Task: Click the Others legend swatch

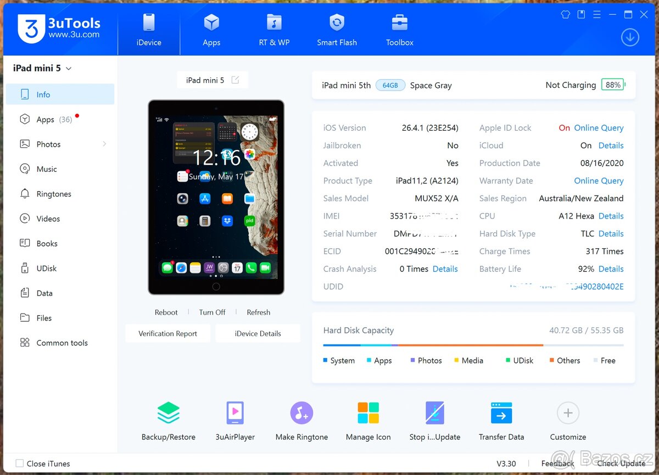Action: pos(552,360)
